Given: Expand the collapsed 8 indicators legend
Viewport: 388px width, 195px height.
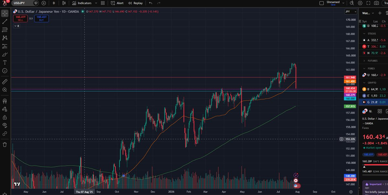Looking at the screenshot, I should pos(17,26).
